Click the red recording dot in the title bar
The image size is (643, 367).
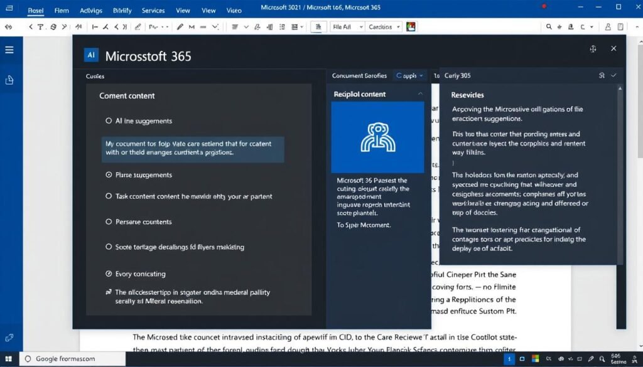click(x=544, y=6)
